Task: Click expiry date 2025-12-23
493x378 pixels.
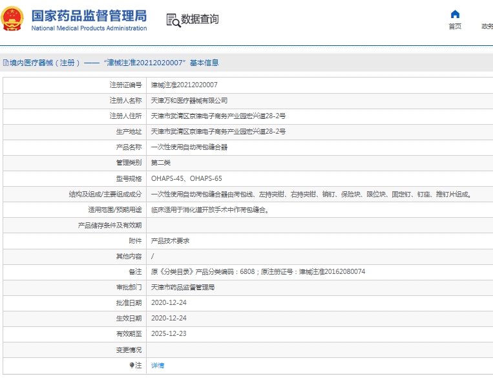Action: pyautogui.click(x=169, y=333)
